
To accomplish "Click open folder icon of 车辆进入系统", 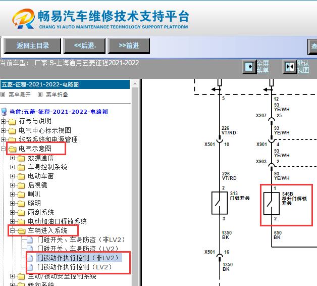I will pos(21,231).
